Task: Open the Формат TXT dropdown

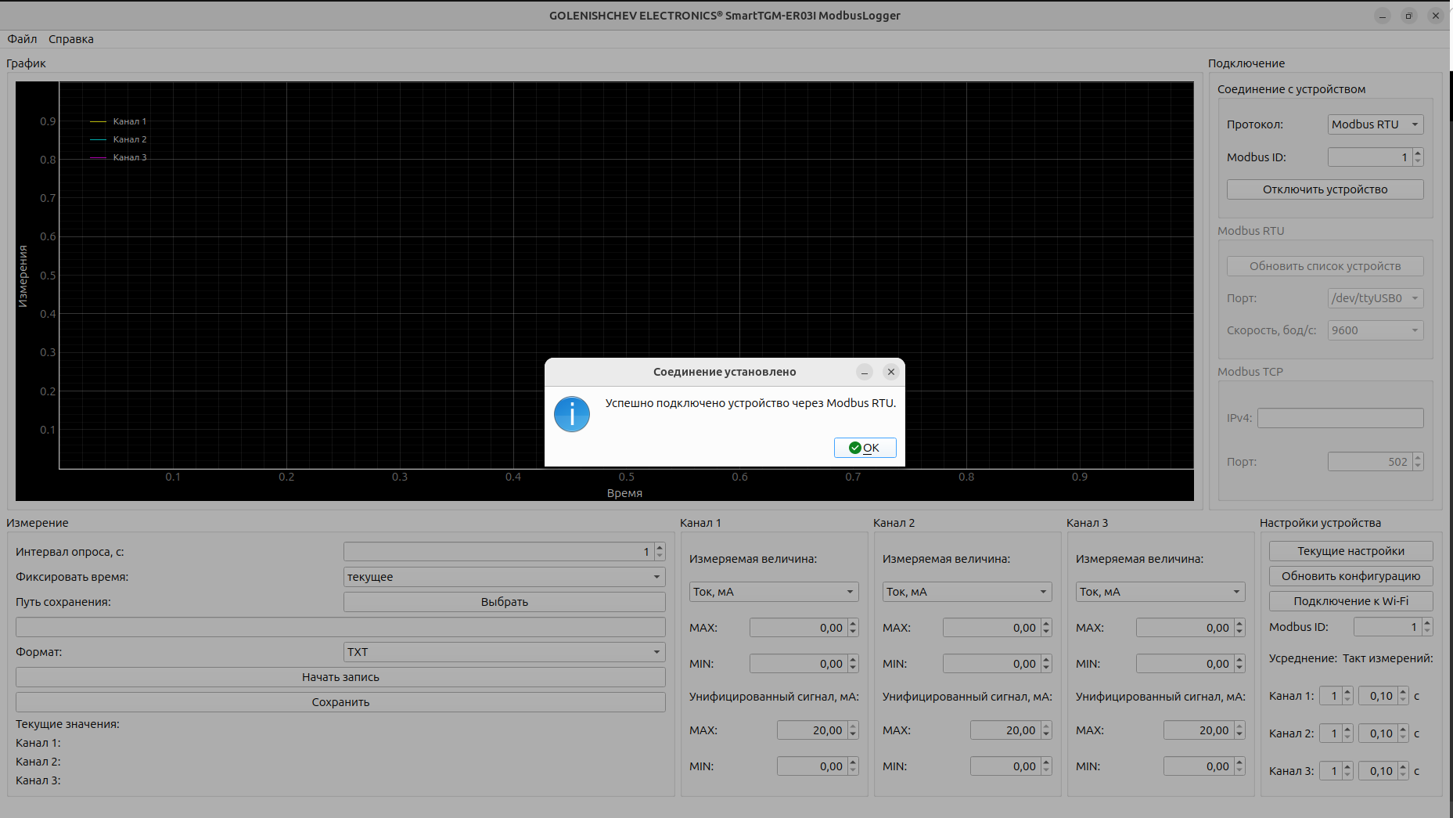Action: point(504,652)
